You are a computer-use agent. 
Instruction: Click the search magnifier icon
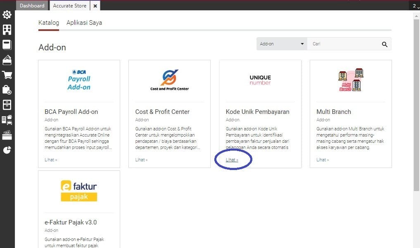point(384,44)
